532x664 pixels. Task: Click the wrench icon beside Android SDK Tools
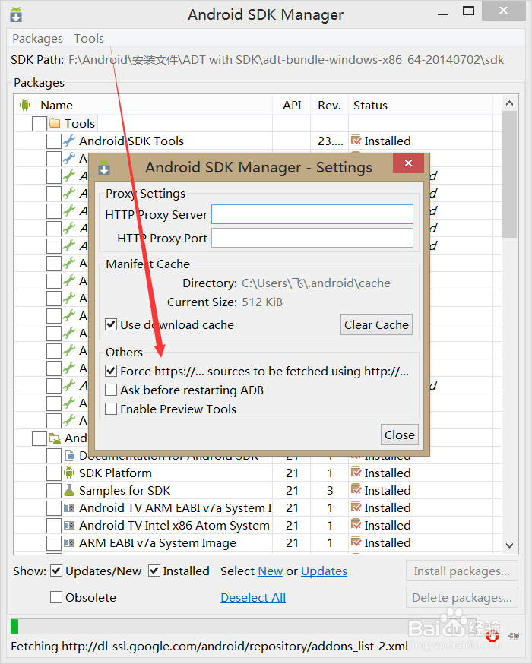(69, 141)
